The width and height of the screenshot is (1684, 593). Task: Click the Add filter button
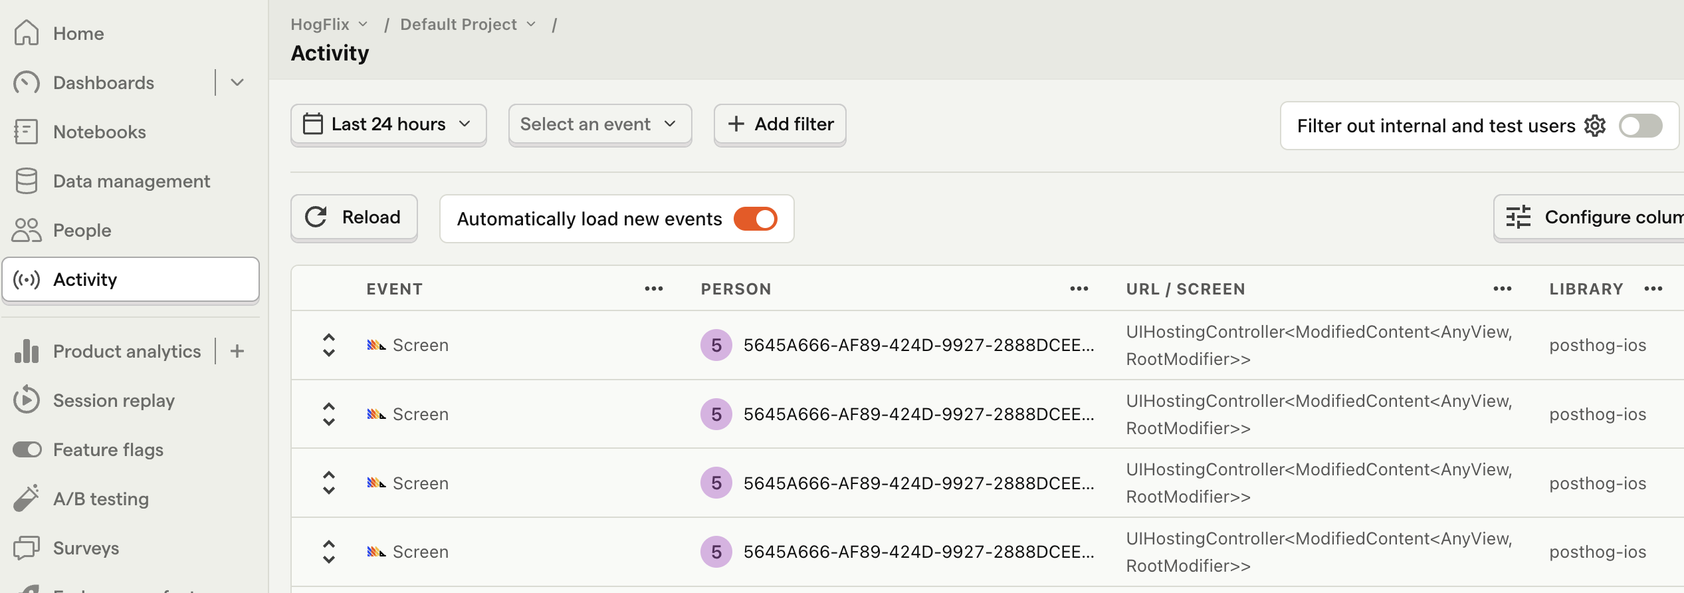(x=780, y=124)
